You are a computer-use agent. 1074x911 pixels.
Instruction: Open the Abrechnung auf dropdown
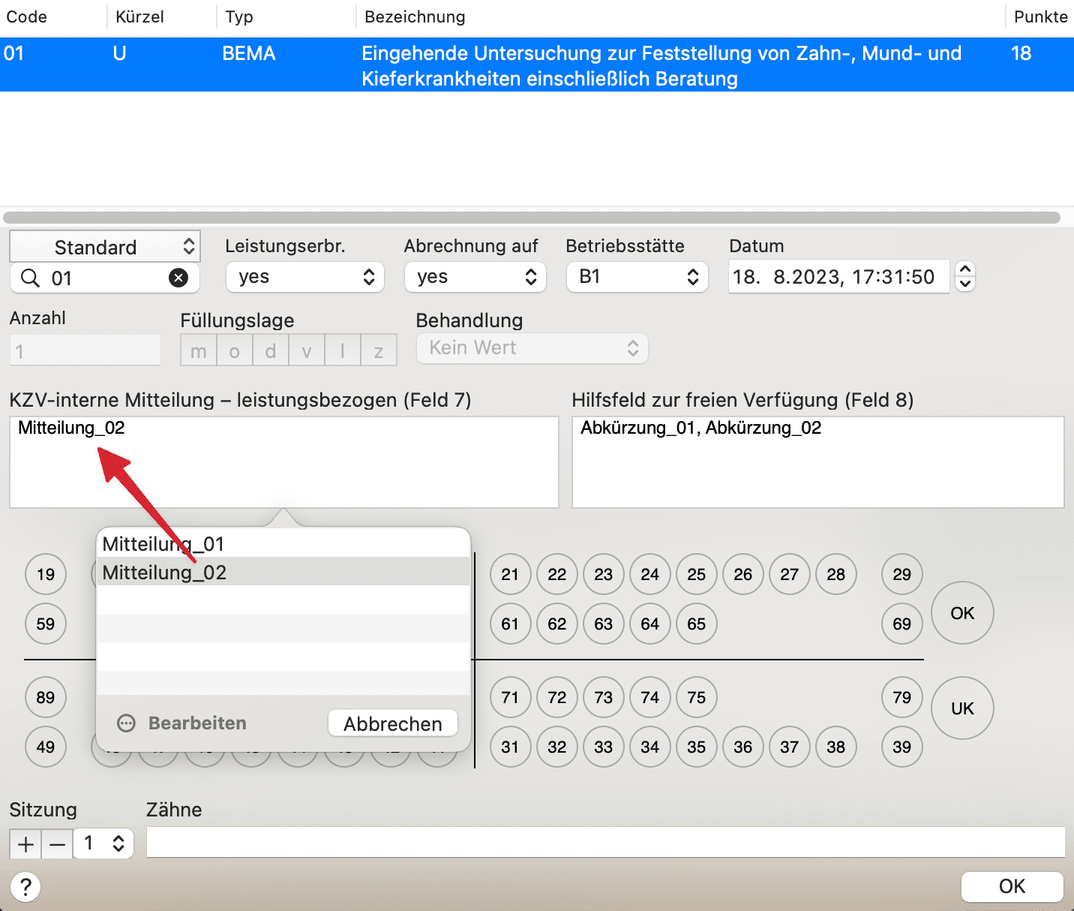(475, 277)
